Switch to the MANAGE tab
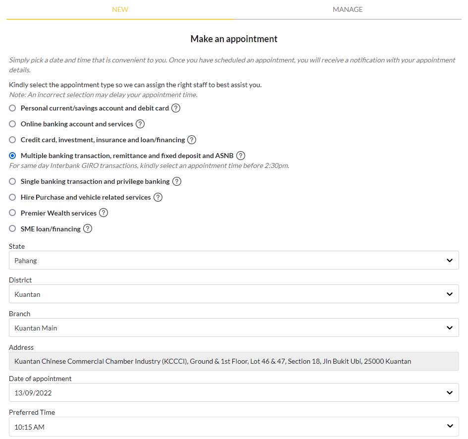The width and height of the screenshot is (468, 439). pos(348,9)
